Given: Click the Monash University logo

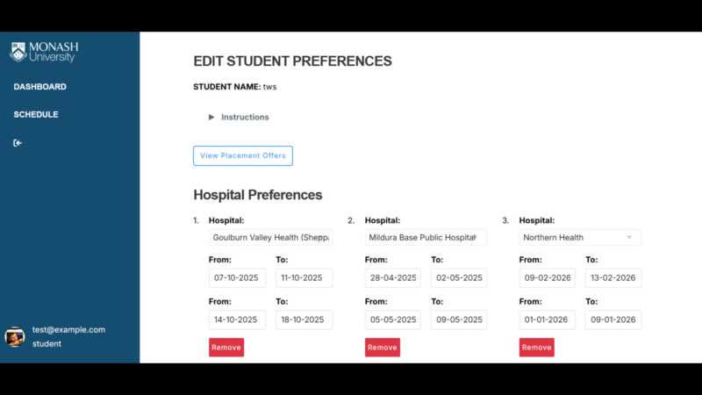Looking at the screenshot, I should pos(43,52).
